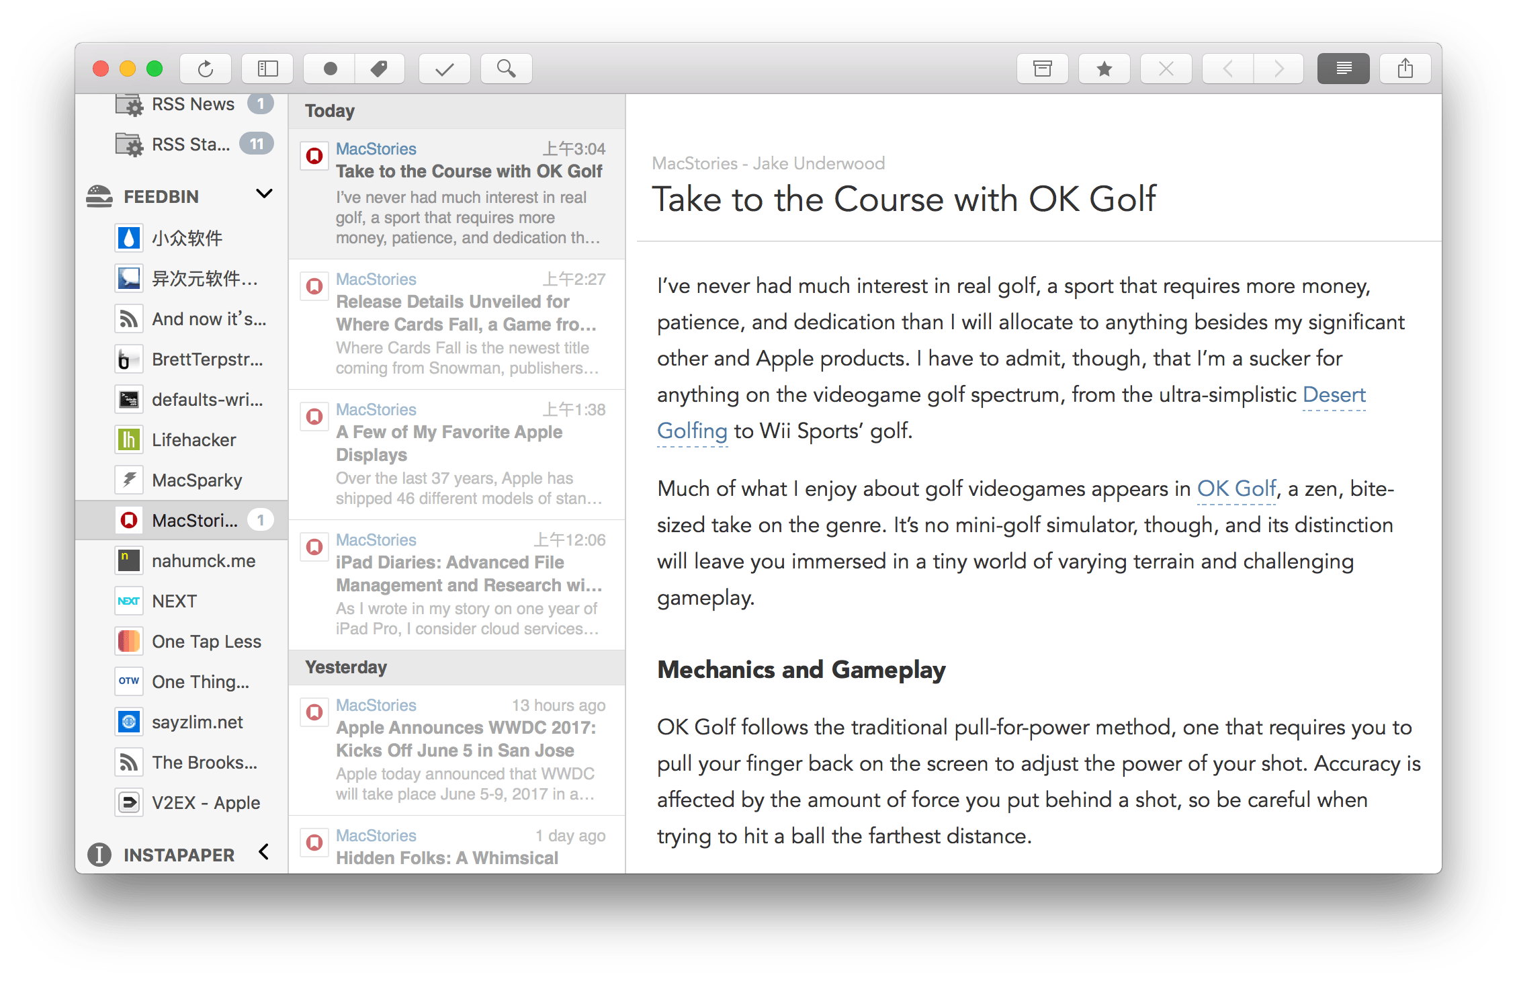Collapse the FEEDBIN section chevron
Screen dimensions: 1517x981
click(264, 195)
